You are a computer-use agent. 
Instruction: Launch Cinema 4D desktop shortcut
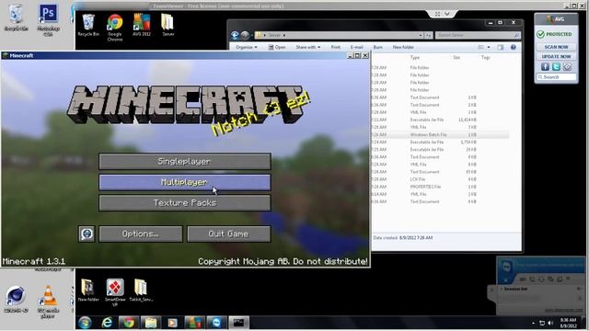[x=16, y=300]
